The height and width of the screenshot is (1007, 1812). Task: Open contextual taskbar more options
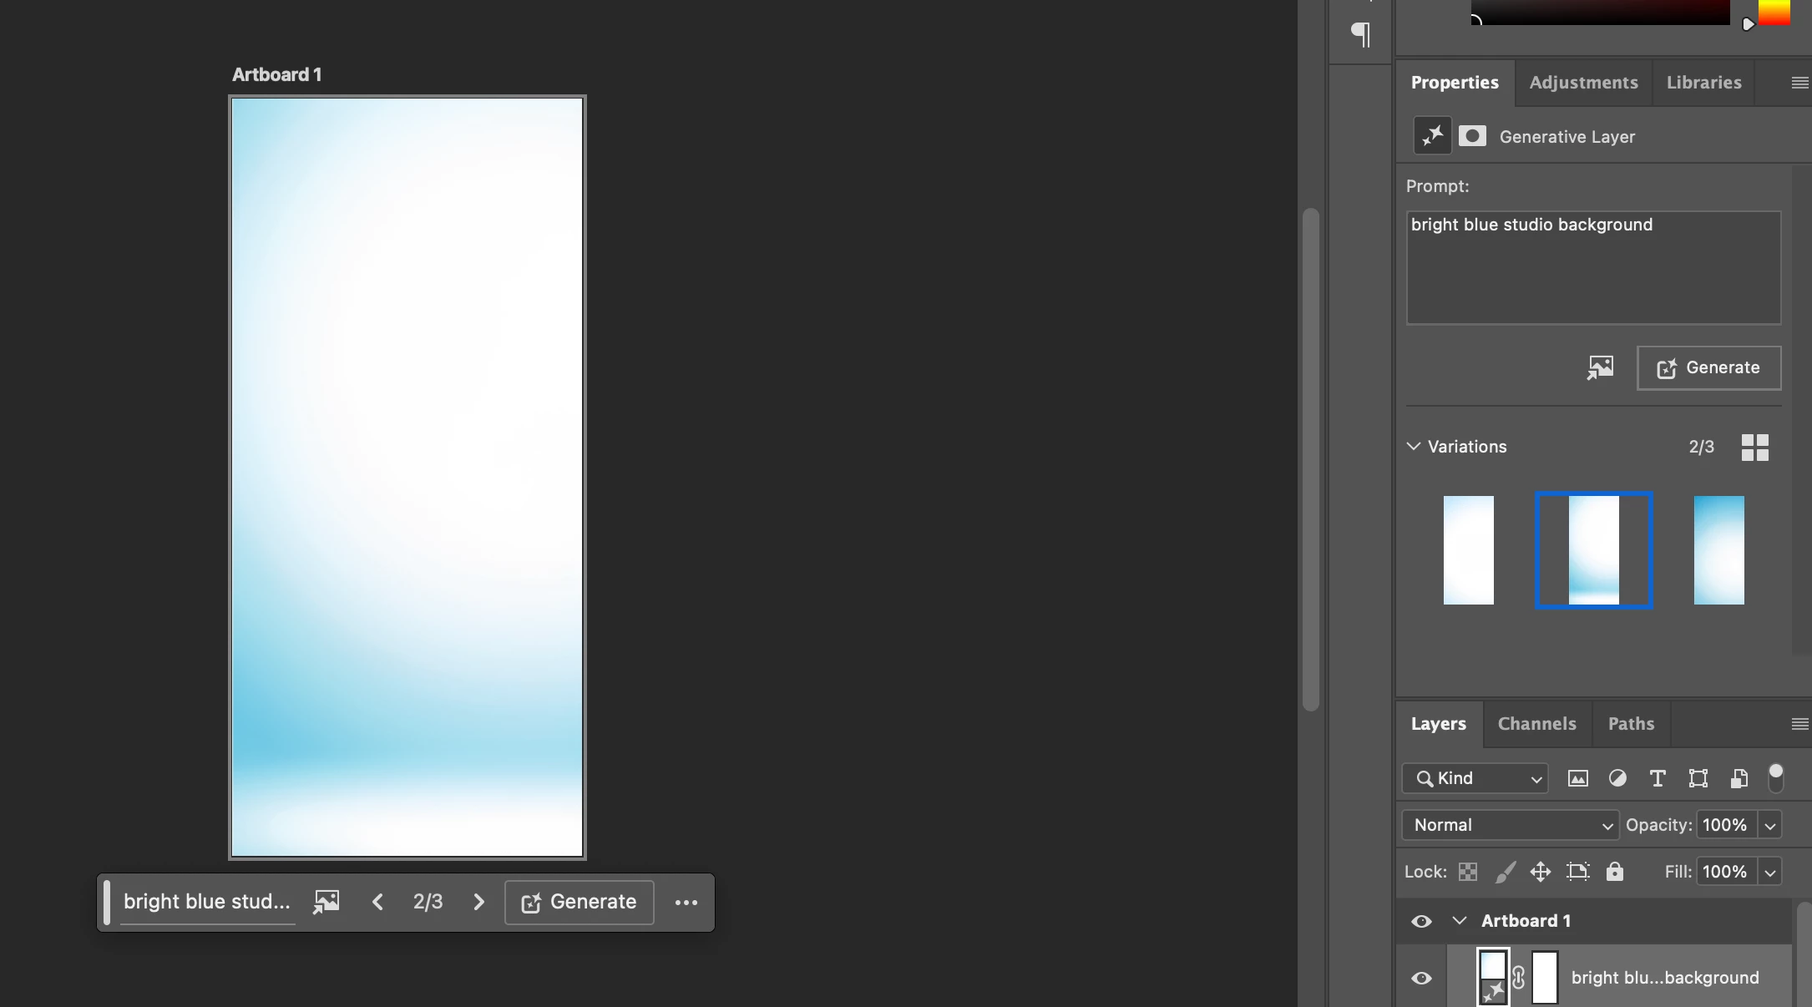coord(686,903)
